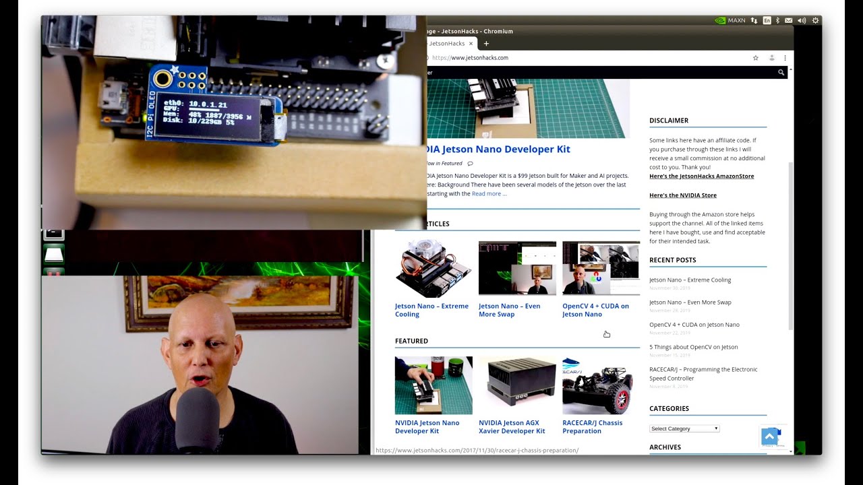Click the top hero Jetson Nano image
Screen dimensions: 863x485
point(529,108)
